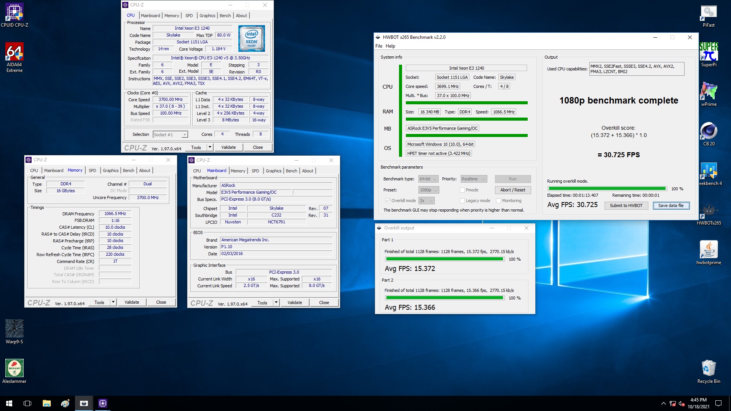Enable Pmode checkbox
This screenshot has width=731, height=411.
click(462, 190)
